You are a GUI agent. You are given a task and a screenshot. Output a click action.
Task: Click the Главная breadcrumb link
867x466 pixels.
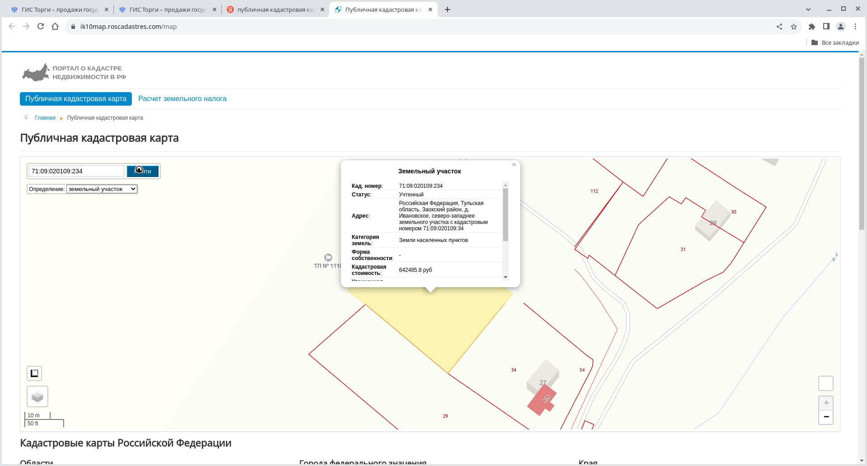click(45, 118)
